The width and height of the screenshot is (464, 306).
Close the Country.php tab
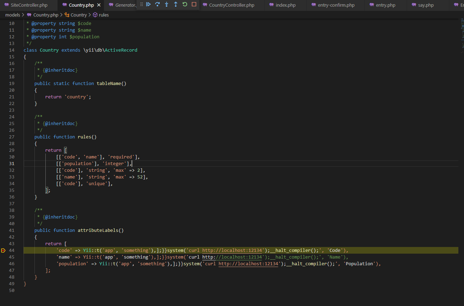pos(99,5)
